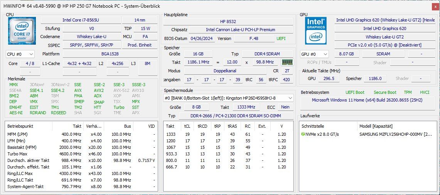Select the Turbo Max row

pos(81,154)
